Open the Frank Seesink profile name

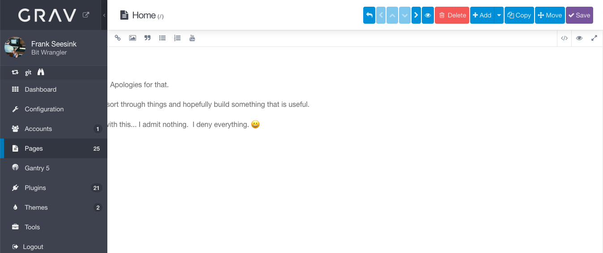54,44
